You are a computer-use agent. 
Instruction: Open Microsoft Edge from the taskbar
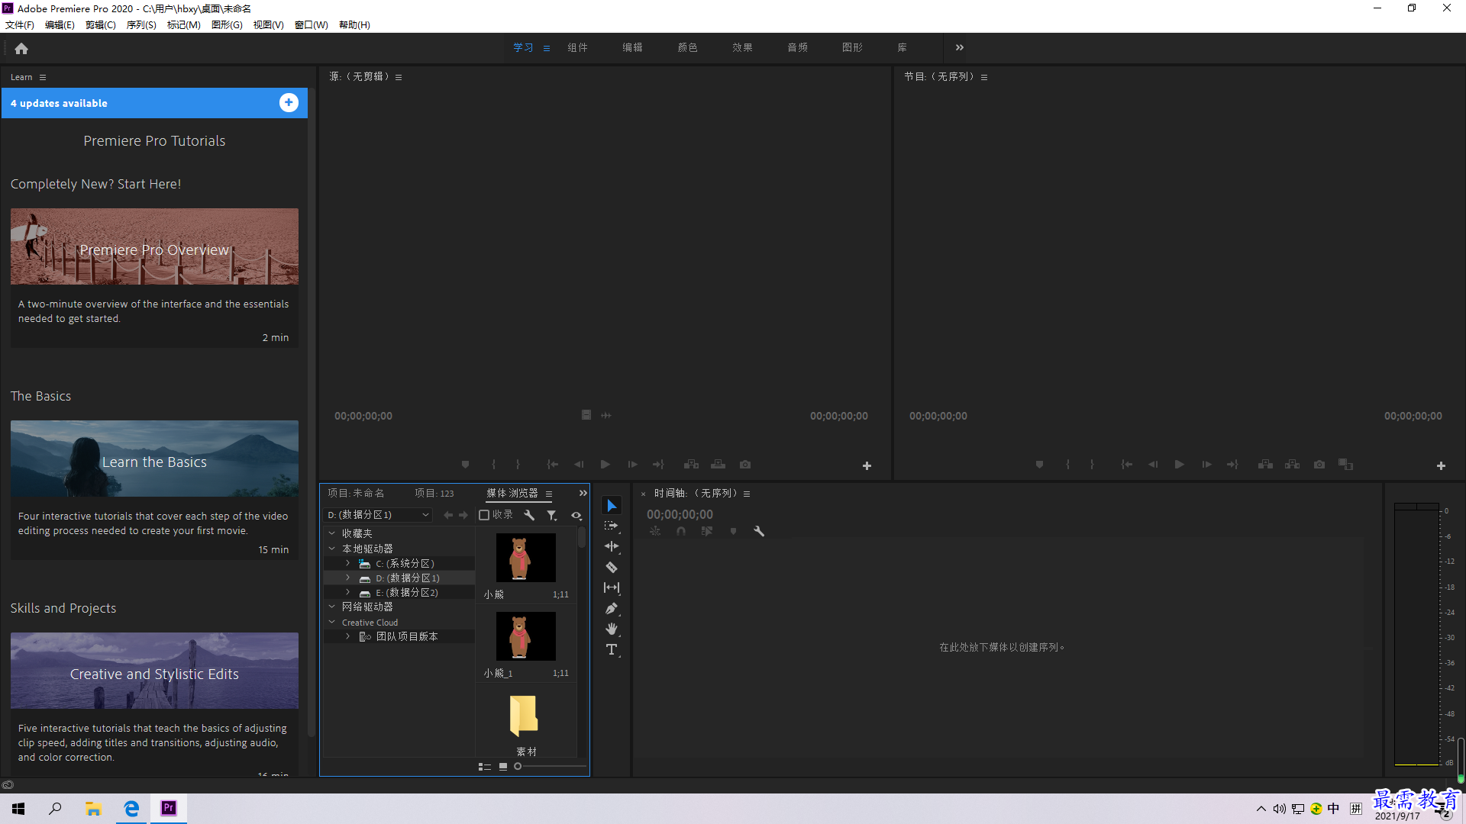click(131, 809)
